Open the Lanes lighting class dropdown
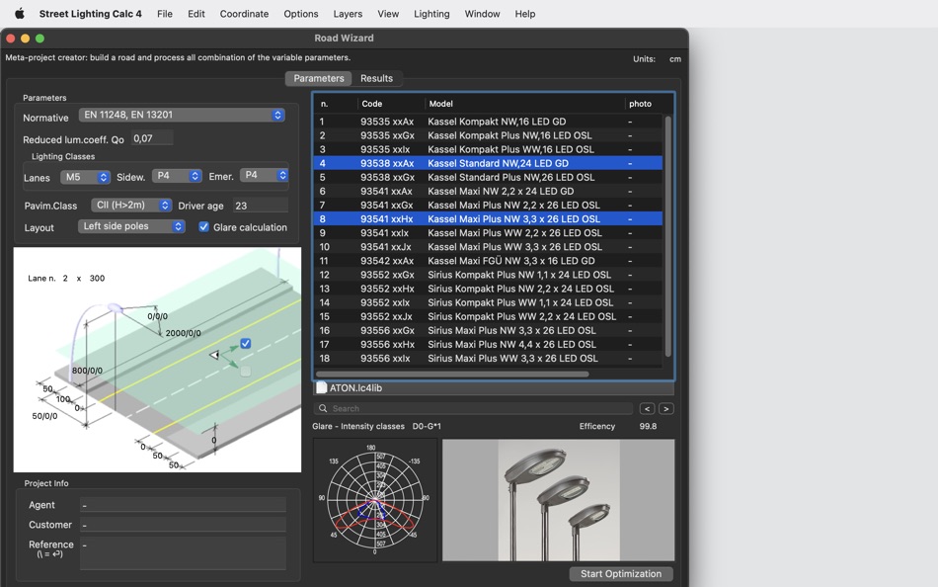 86,177
